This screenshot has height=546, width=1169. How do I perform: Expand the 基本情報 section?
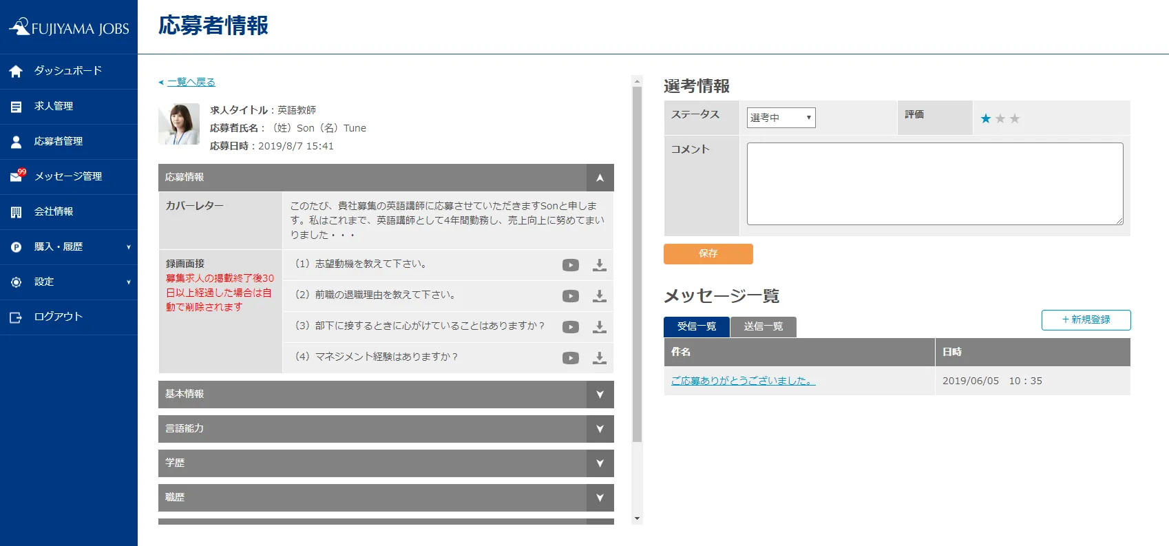[600, 395]
